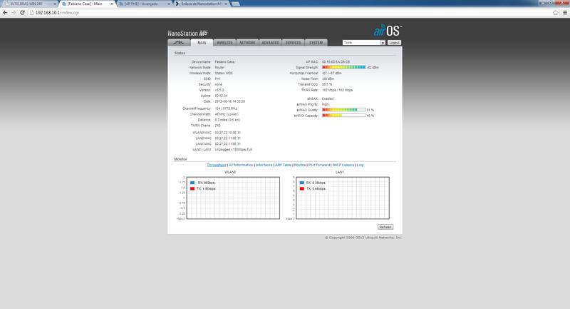Bookmark this page with the star icon
Image resolution: width=570 pixels, height=309 pixels.
556,12
